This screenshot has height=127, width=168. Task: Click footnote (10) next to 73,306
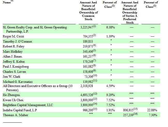pyautogui.click(x=95, y=75)
